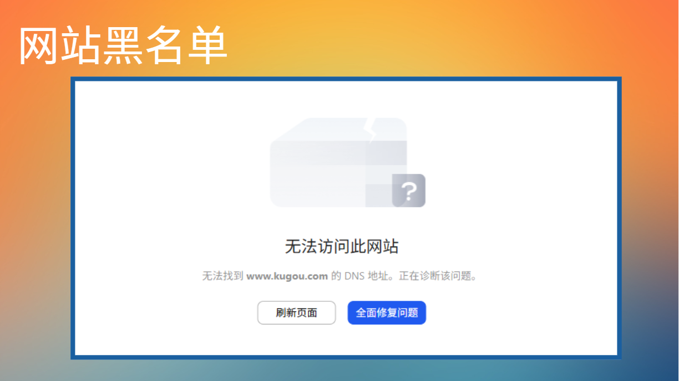Viewport: 679px width, 381px height.
Task: Click the 刷新页面 button
Action: pos(296,313)
